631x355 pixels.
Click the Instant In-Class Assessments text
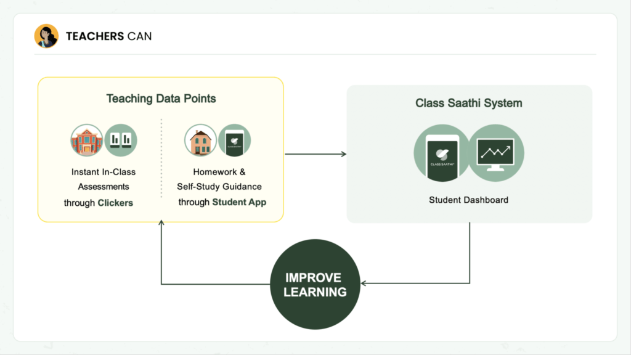tap(104, 179)
